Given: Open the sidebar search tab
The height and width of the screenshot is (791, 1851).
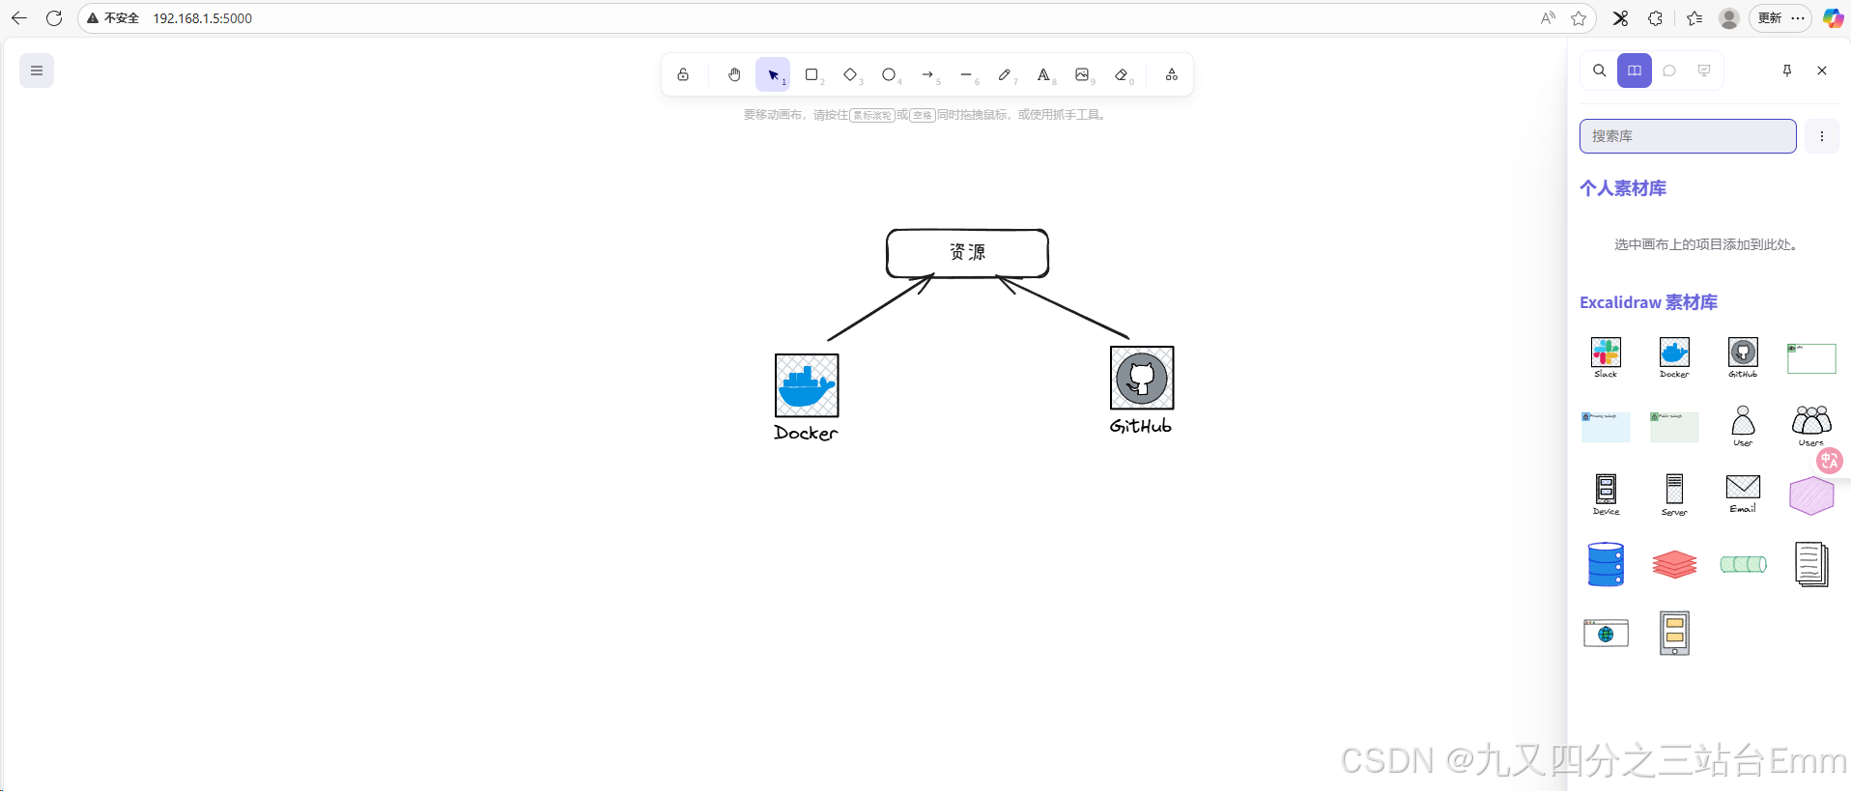Looking at the screenshot, I should tap(1600, 71).
